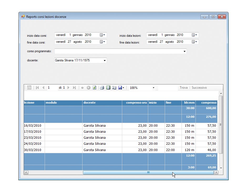Open calendar for fine data lezioni
Viewport: 247px width, 192px height.
tap(194, 42)
